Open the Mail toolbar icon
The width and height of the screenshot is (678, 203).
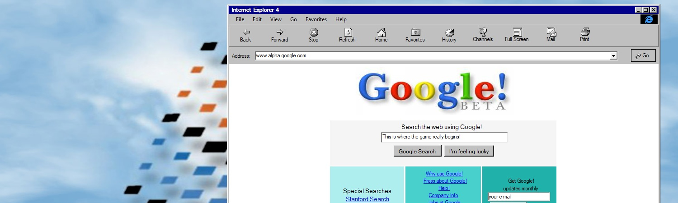(551, 32)
